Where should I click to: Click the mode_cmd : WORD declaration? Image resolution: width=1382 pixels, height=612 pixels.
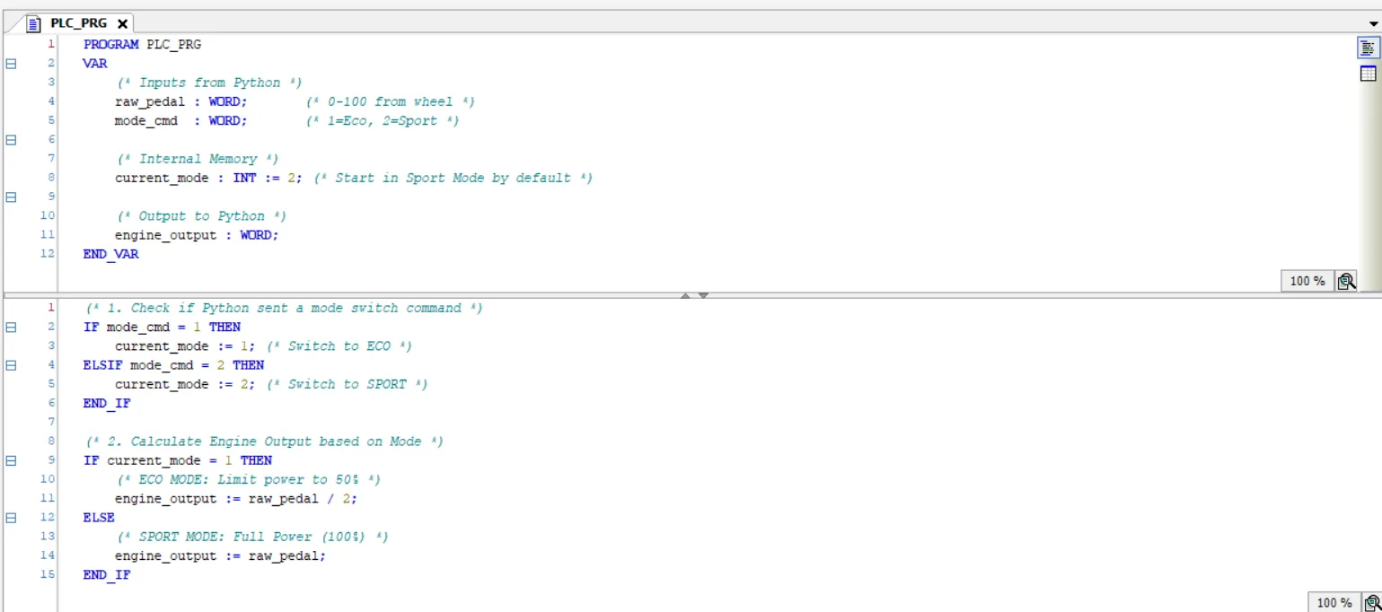(180, 121)
